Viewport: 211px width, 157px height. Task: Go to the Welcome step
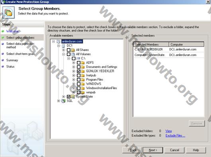click(x=12, y=31)
